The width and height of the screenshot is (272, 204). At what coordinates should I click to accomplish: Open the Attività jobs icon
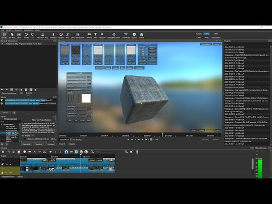pos(142,35)
